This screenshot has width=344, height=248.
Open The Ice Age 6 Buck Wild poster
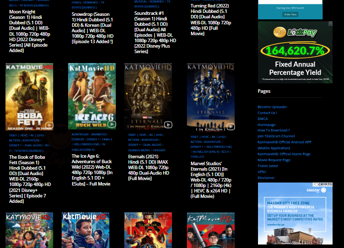click(92, 96)
